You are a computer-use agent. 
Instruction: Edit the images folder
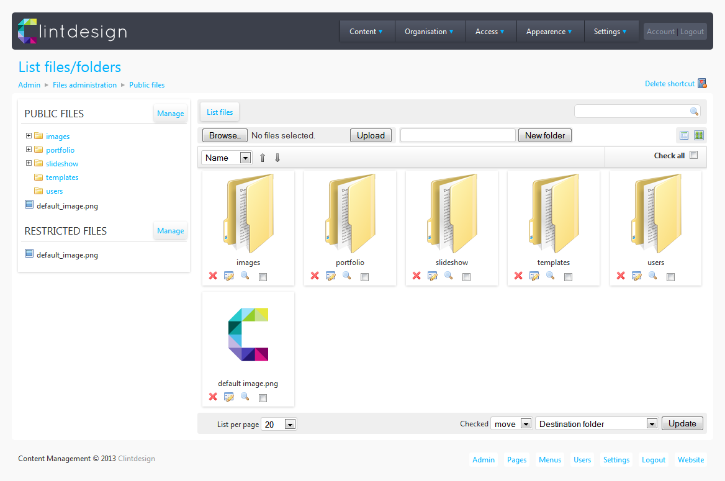point(229,276)
